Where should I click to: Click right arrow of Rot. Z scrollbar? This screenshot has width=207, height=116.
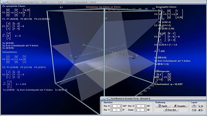145,106
